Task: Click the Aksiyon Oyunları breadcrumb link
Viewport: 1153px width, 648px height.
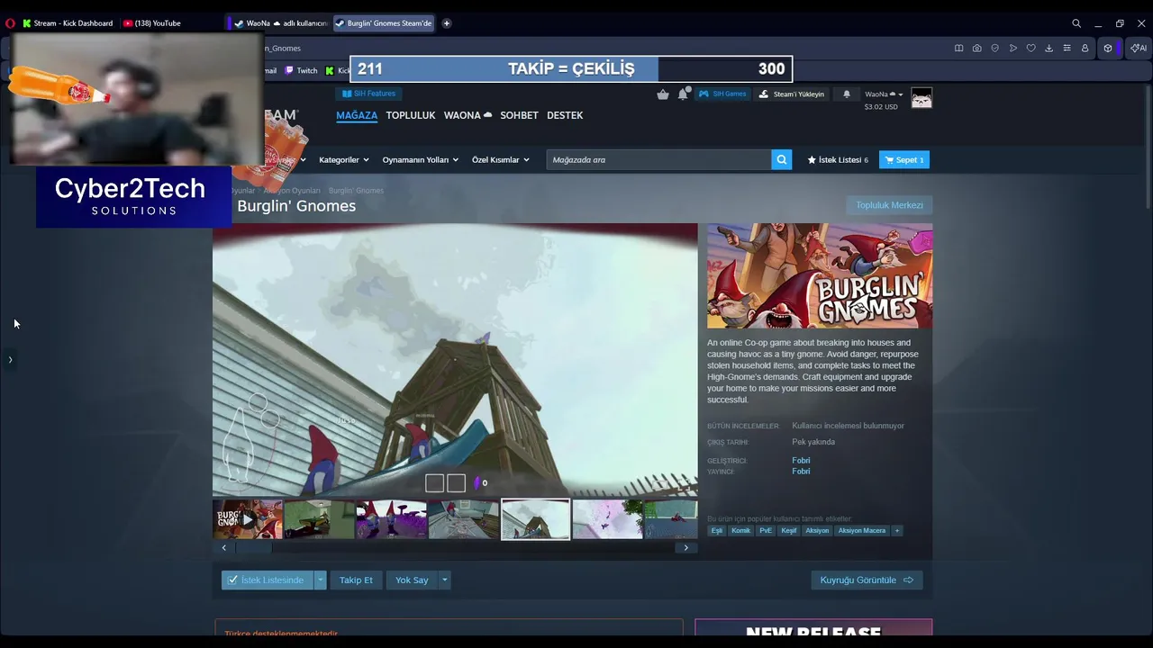Action: point(292,191)
